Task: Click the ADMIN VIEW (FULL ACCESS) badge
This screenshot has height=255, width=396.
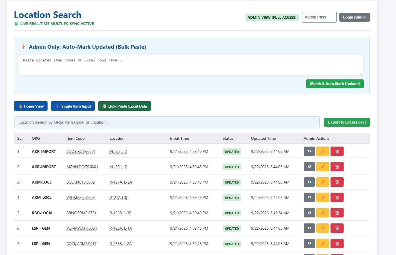Action: tap(272, 17)
